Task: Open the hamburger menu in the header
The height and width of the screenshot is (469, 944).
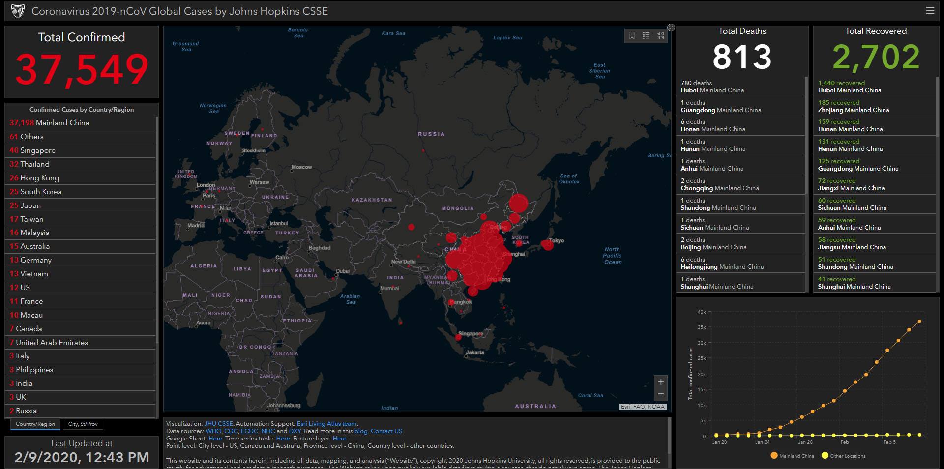Action: [x=930, y=11]
